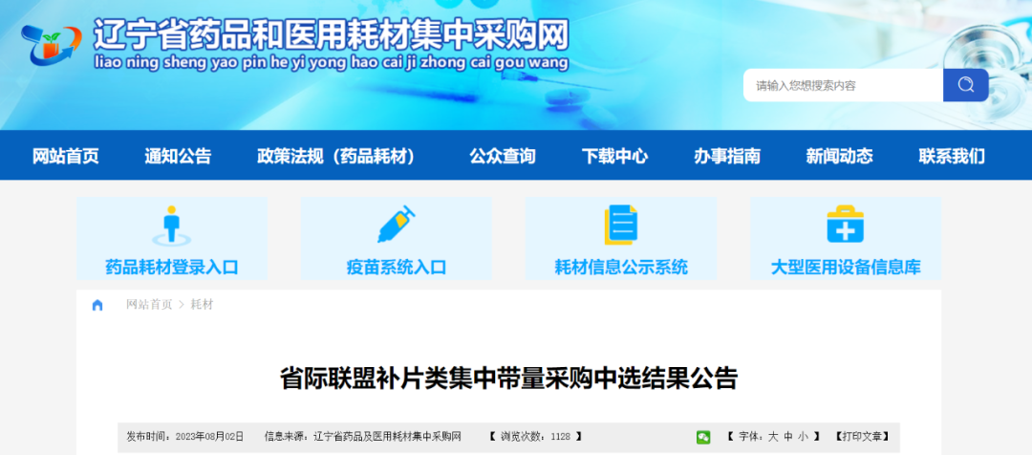
Task: Click the site title 辽宁省药品和医用耗材集中采购网
Action: pos(331,33)
